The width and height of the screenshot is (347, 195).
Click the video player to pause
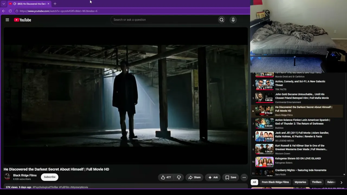(126, 96)
